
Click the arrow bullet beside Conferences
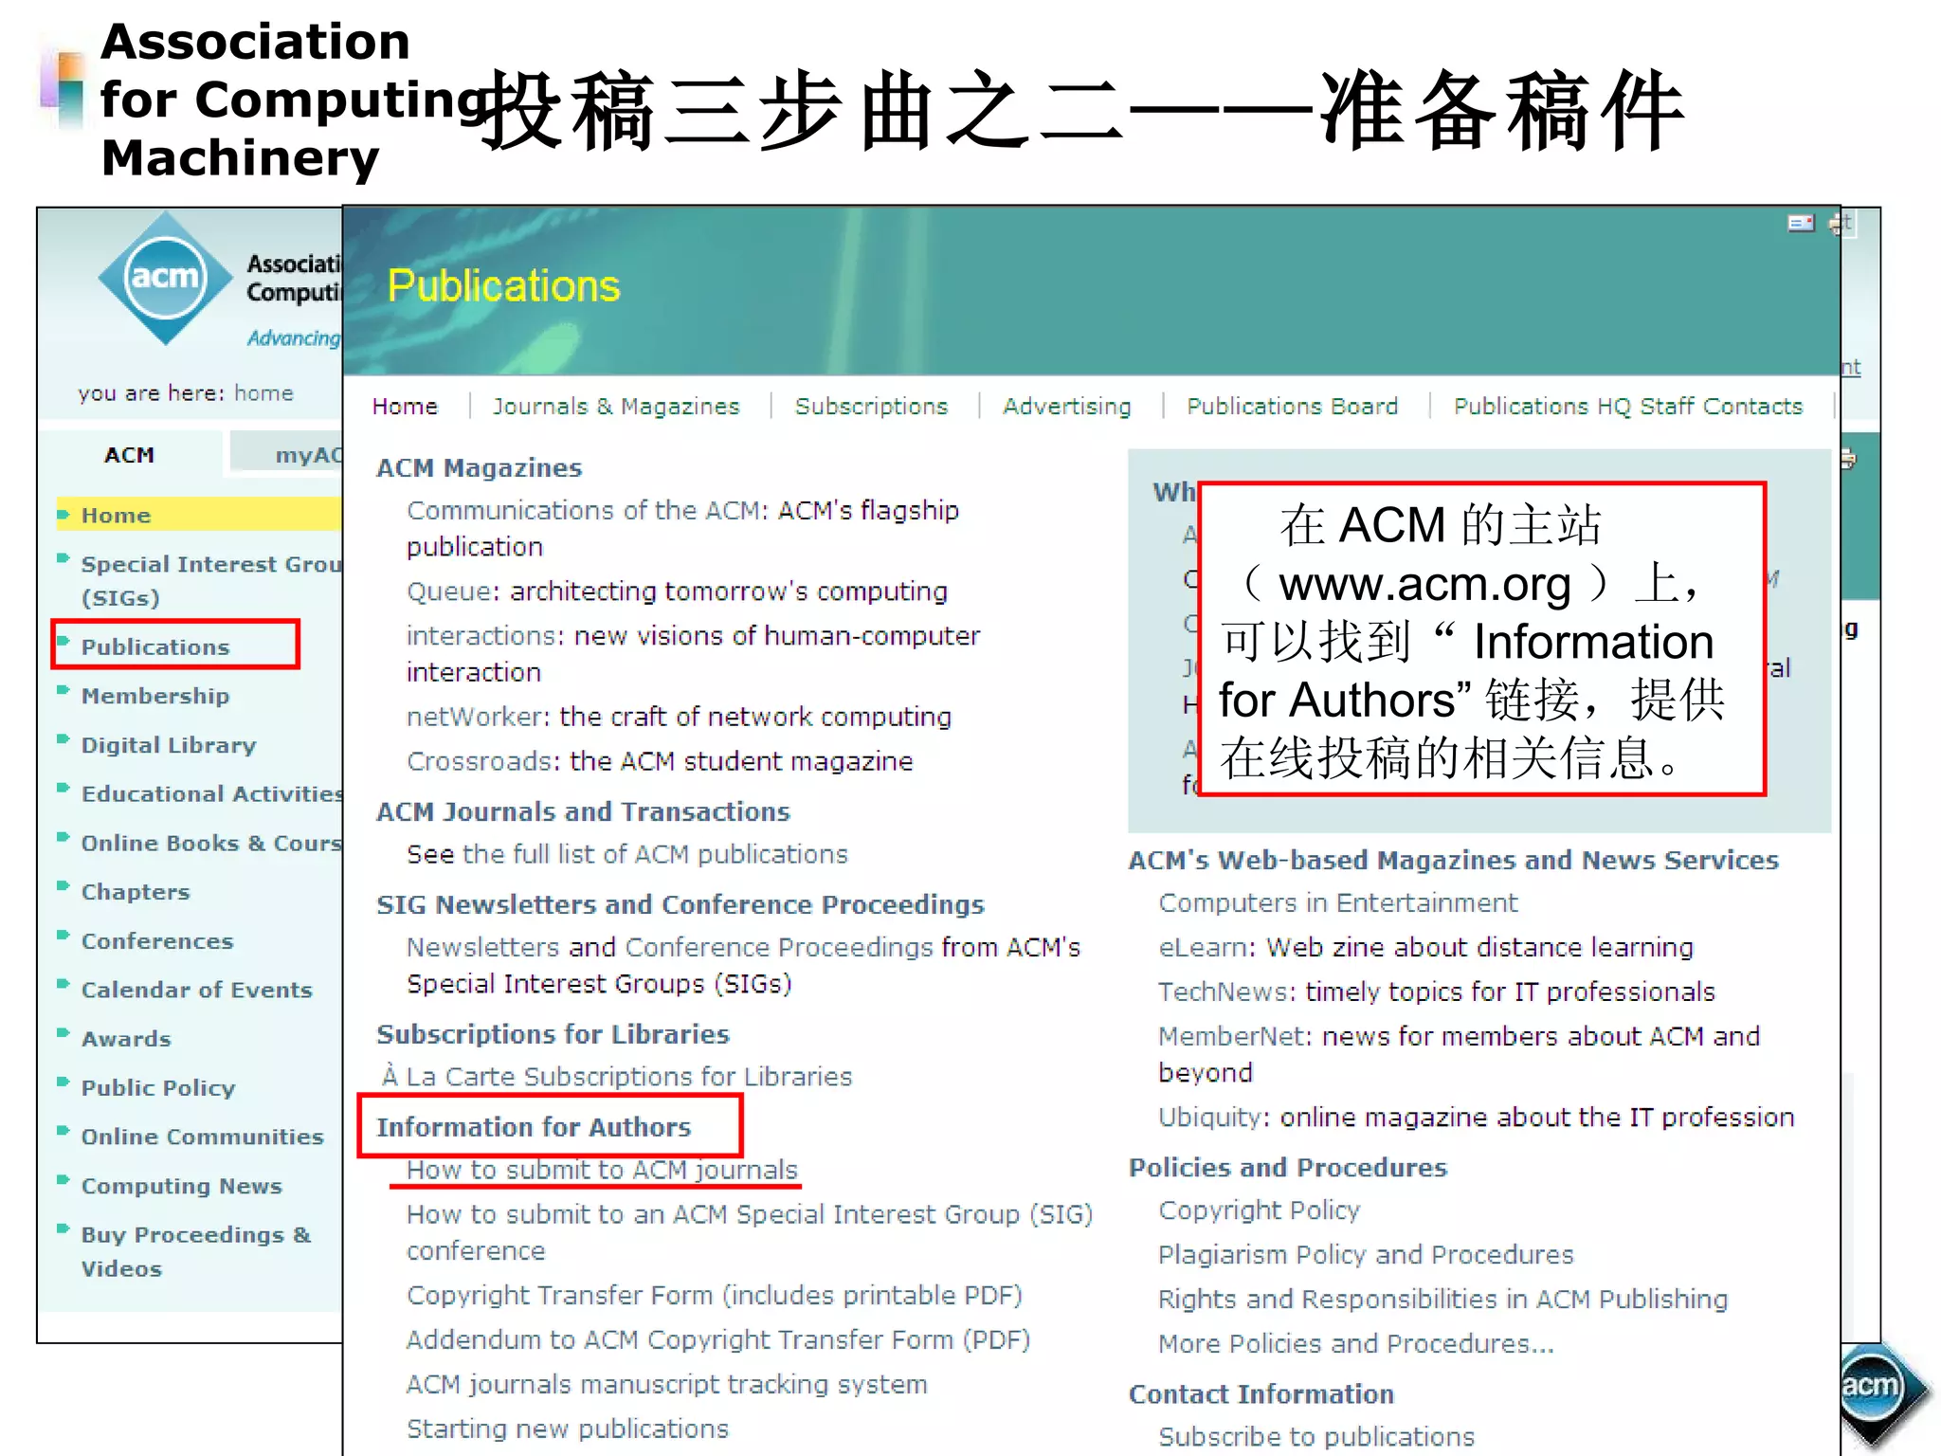click(63, 937)
